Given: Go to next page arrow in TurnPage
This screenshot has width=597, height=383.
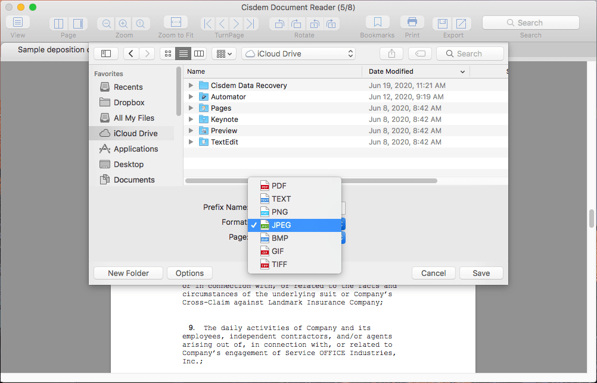Looking at the screenshot, I should (236, 24).
